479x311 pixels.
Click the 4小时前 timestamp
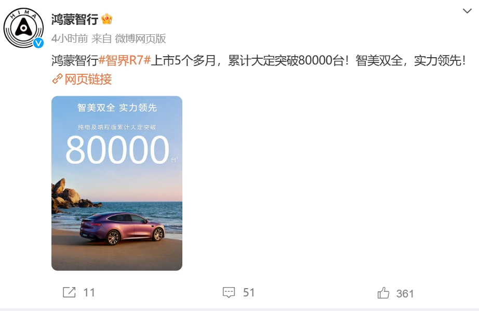tap(70, 38)
